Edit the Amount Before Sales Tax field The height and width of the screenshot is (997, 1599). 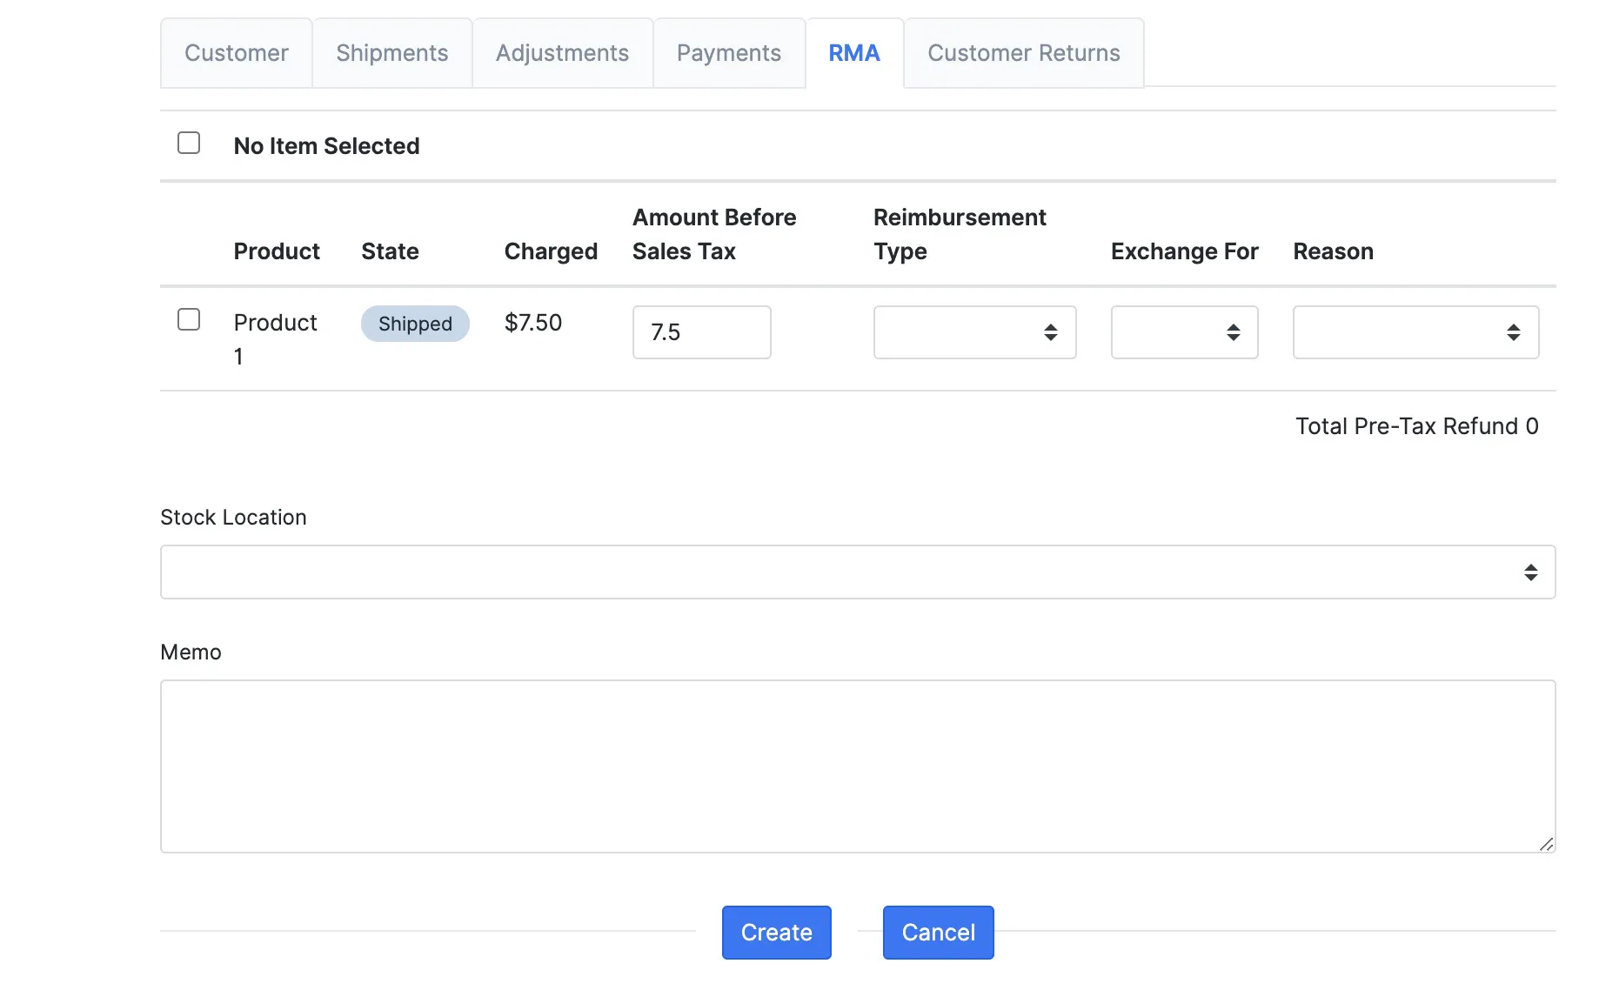(701, 332)
